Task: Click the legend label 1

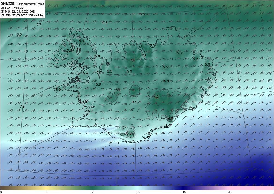Action: [47, 192]
